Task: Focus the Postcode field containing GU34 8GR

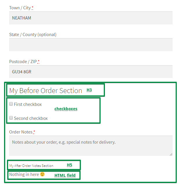Action: pos(91,72)
